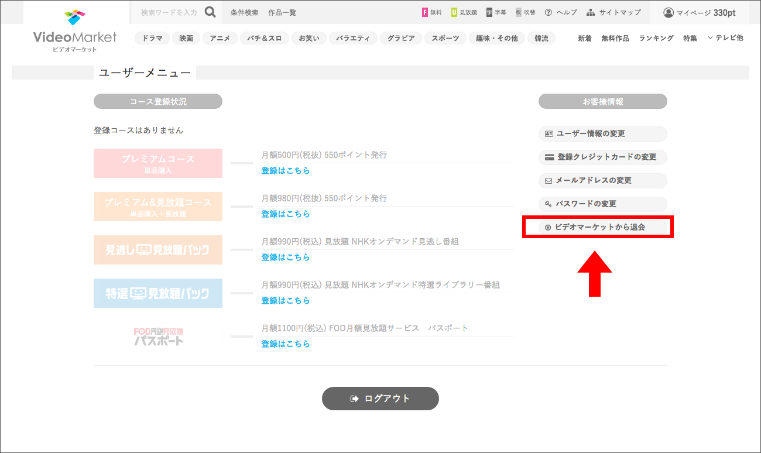Screen dimensions: 761x453
Task: Click the green 見放題 icon
Action: click(x=454, y=12)
